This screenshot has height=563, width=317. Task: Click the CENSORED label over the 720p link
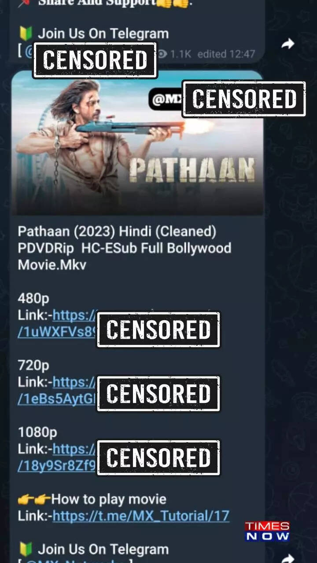tap(158, 394)
